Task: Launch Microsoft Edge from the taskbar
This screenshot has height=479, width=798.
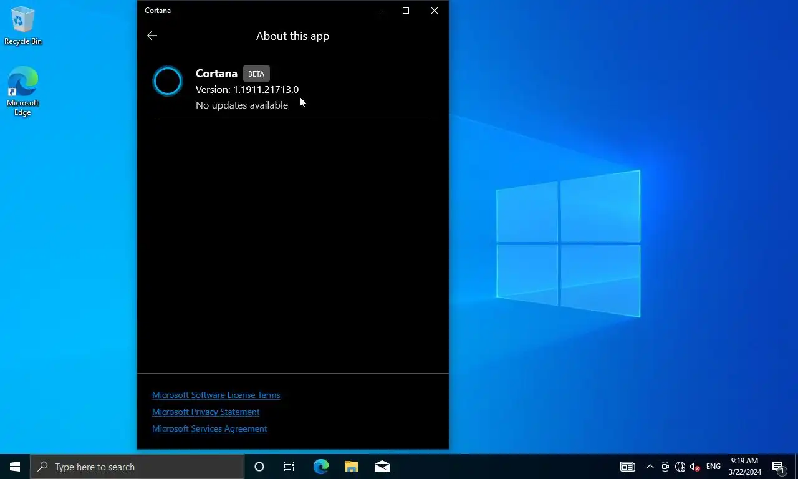Action: [x=320, y=467]
